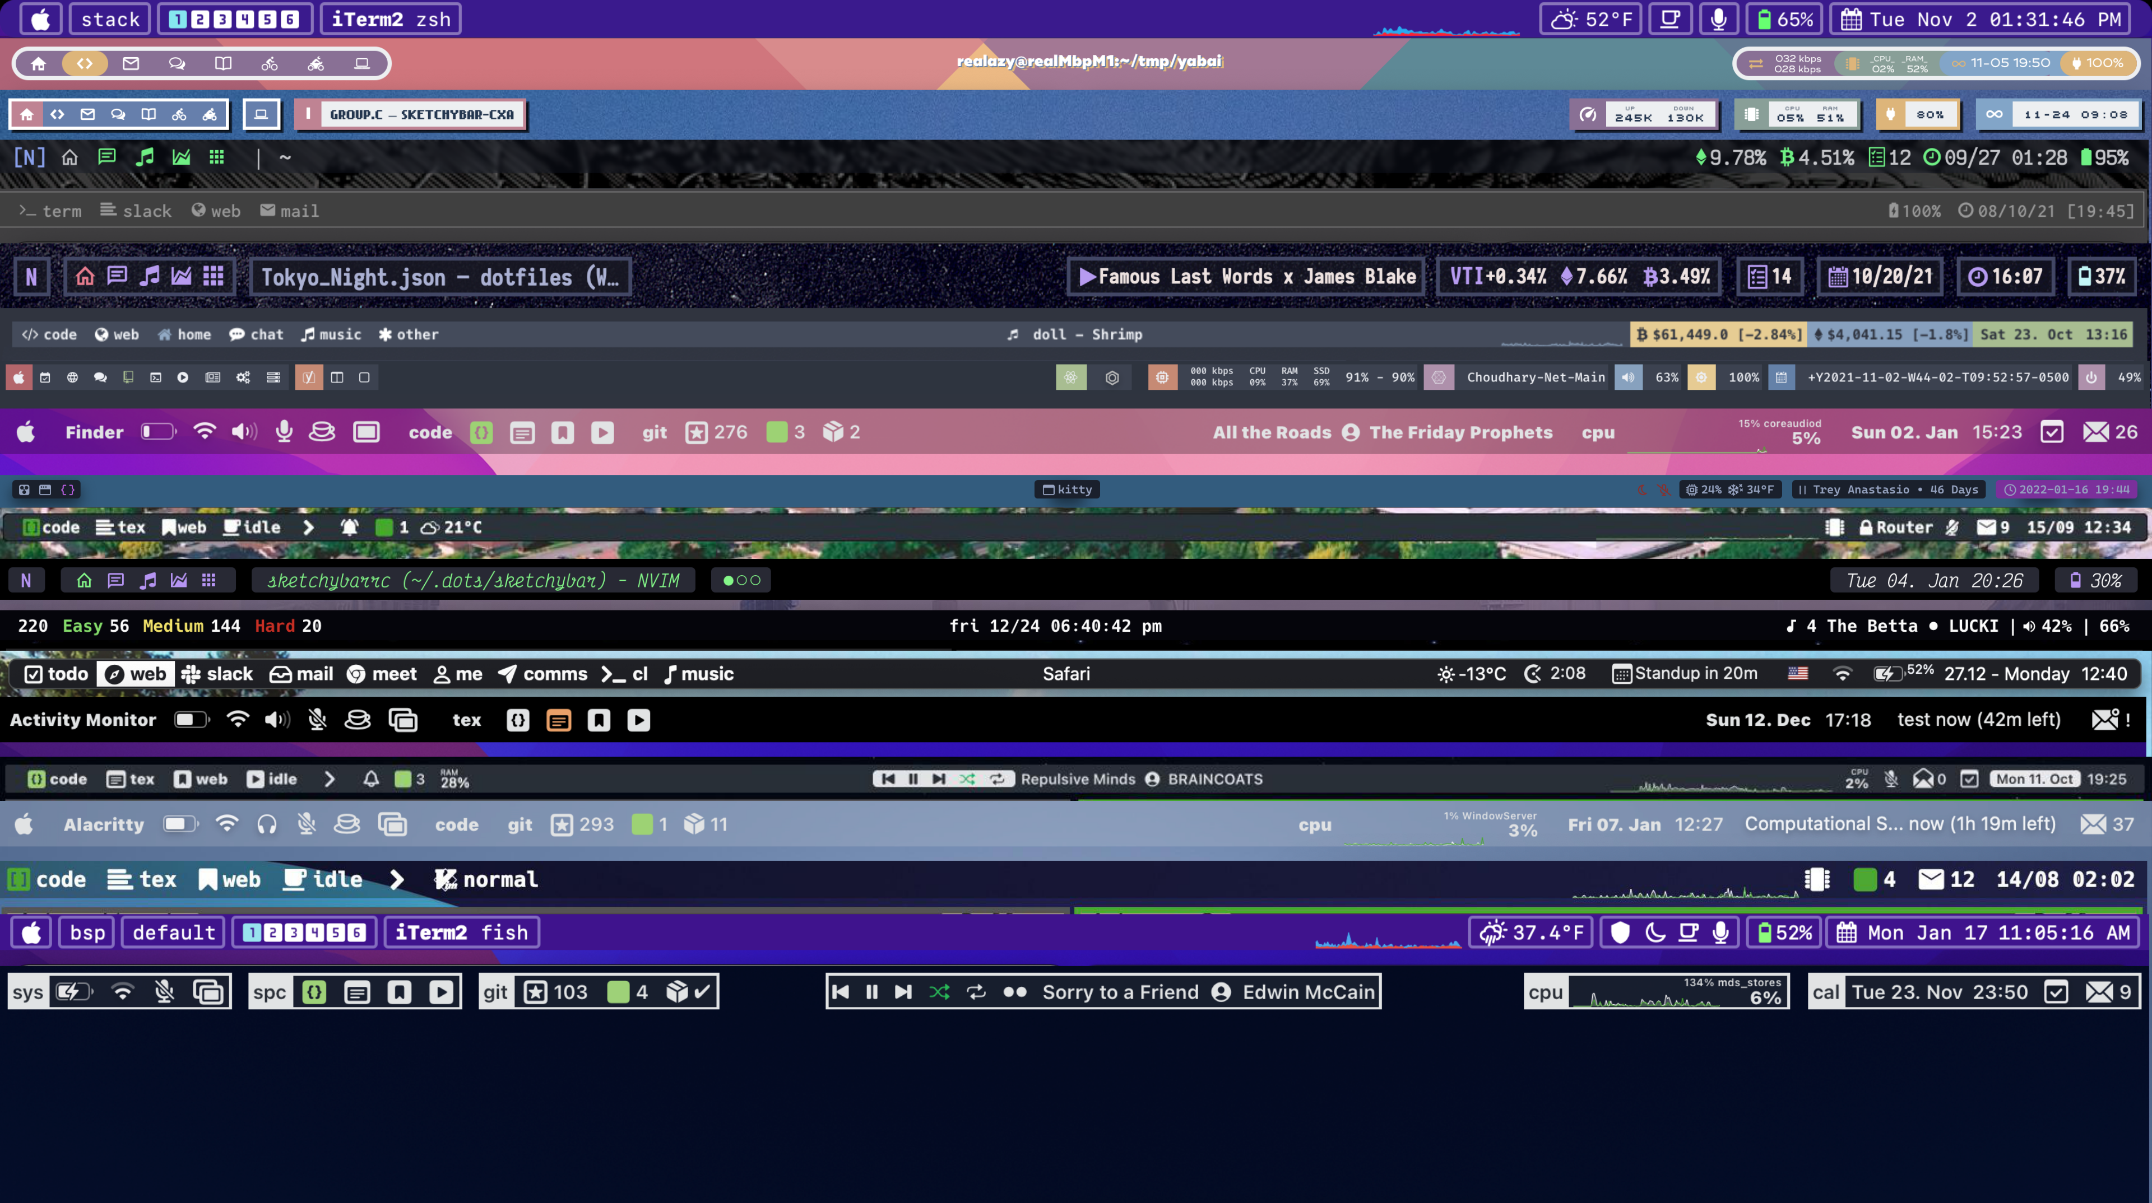Click the realazy@realMbpM1 terminal title text
2152x1203 pixels.
(x=1089, y=61)
